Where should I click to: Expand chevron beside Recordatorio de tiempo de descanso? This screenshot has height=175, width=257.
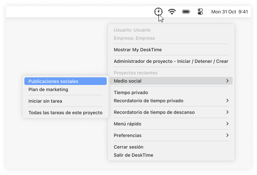click(x=227, y=112)
